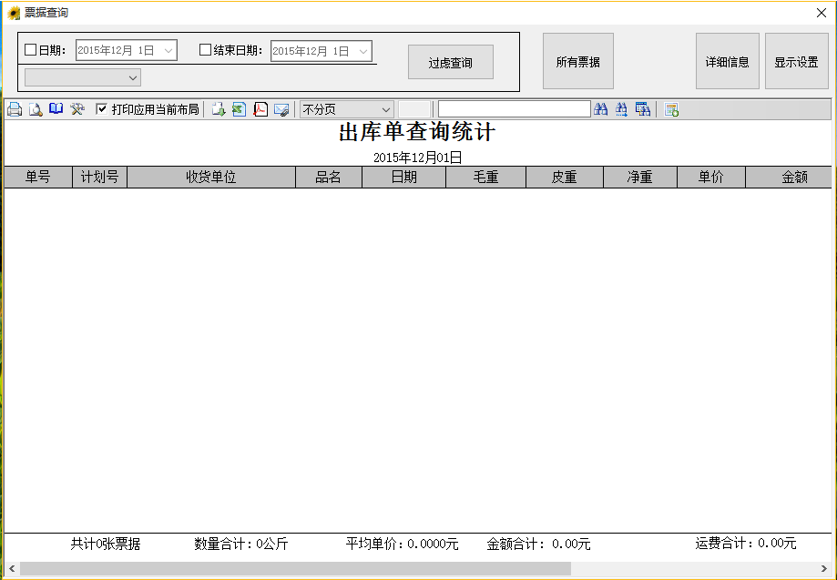Click the 单号 column header
The height and width of the screenshot is (580, 837).
click(38, 178)
